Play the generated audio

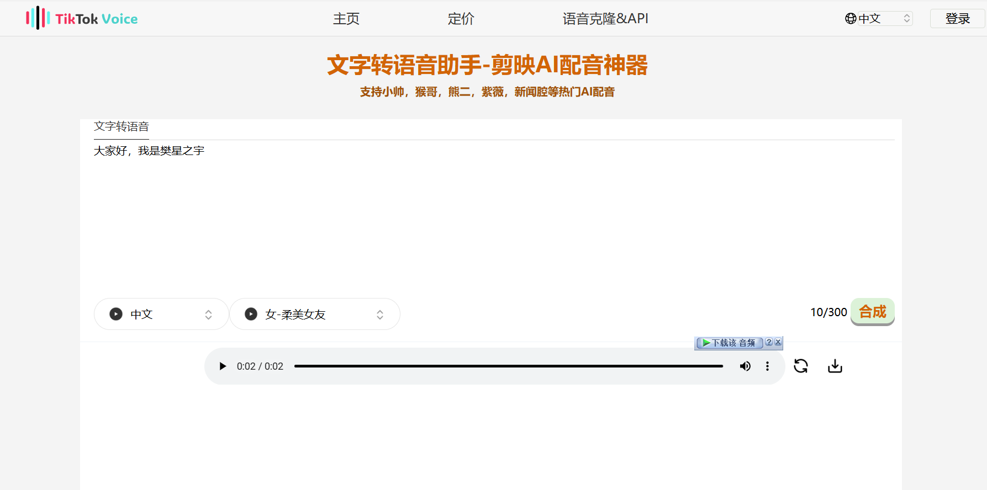(x=223, y=366)
